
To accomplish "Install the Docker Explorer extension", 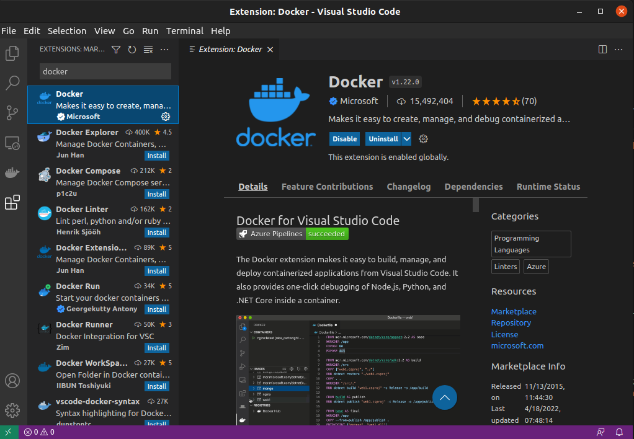I will pyautogui.click(x=156, y=156).
